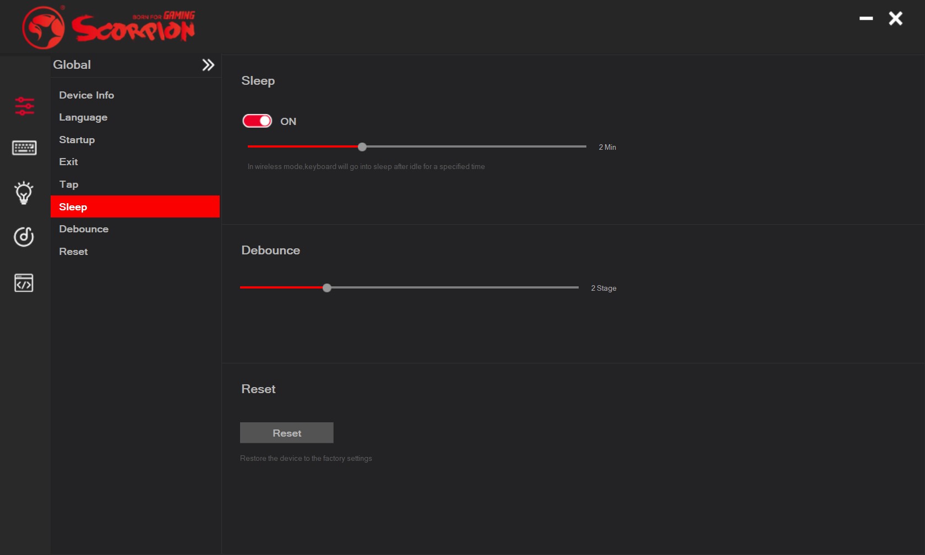Turn off the Sleep toggle switch
Viewport: 925px width, 555px height.
(257, 121)
